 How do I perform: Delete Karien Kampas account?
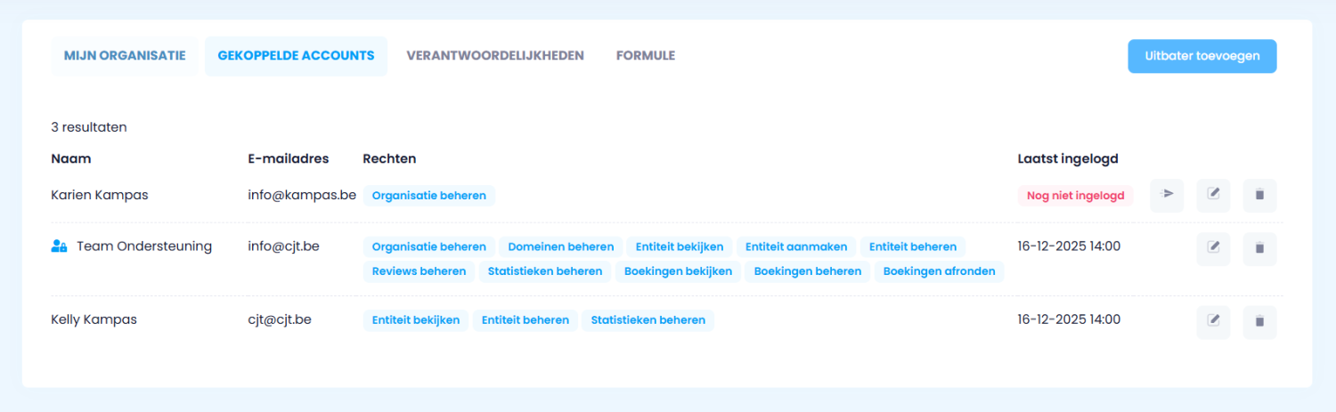click(1259, 195)
